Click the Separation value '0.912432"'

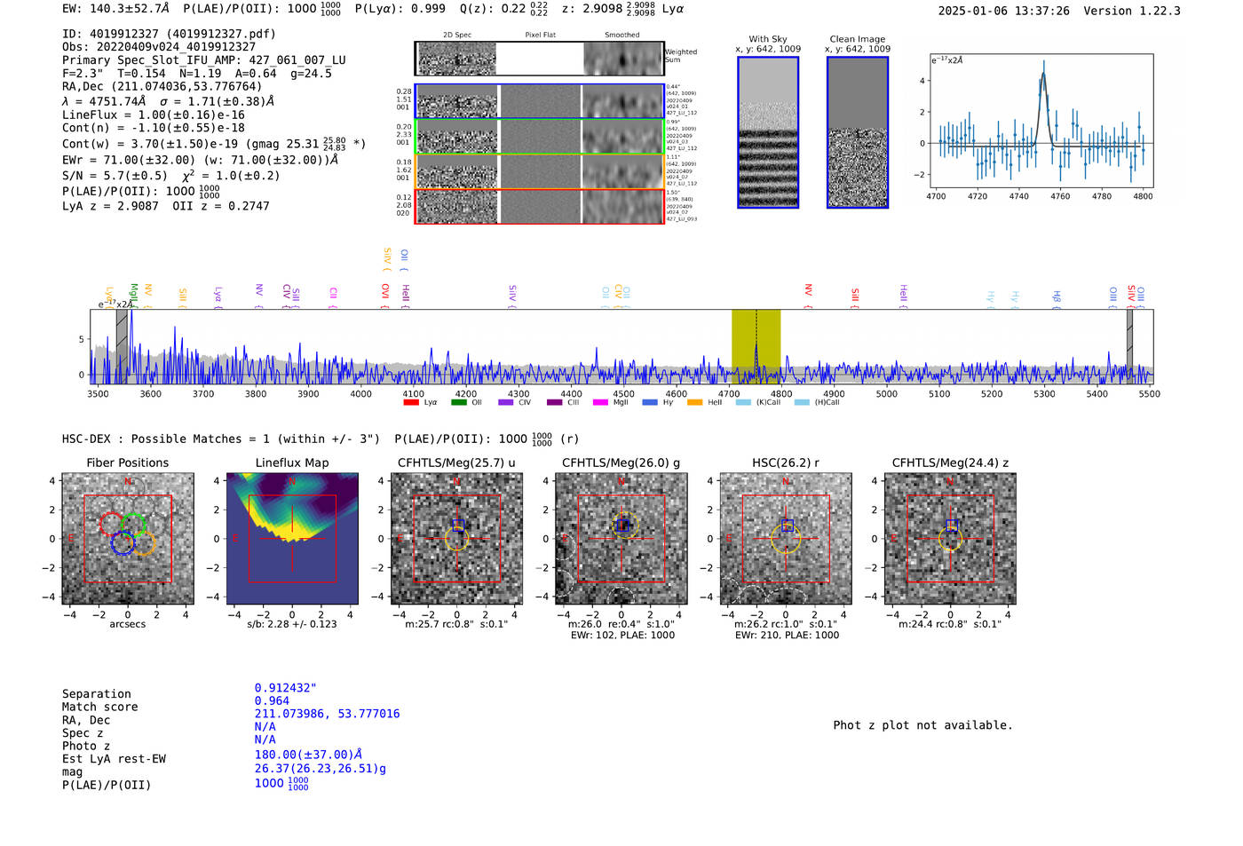(286, 688)
